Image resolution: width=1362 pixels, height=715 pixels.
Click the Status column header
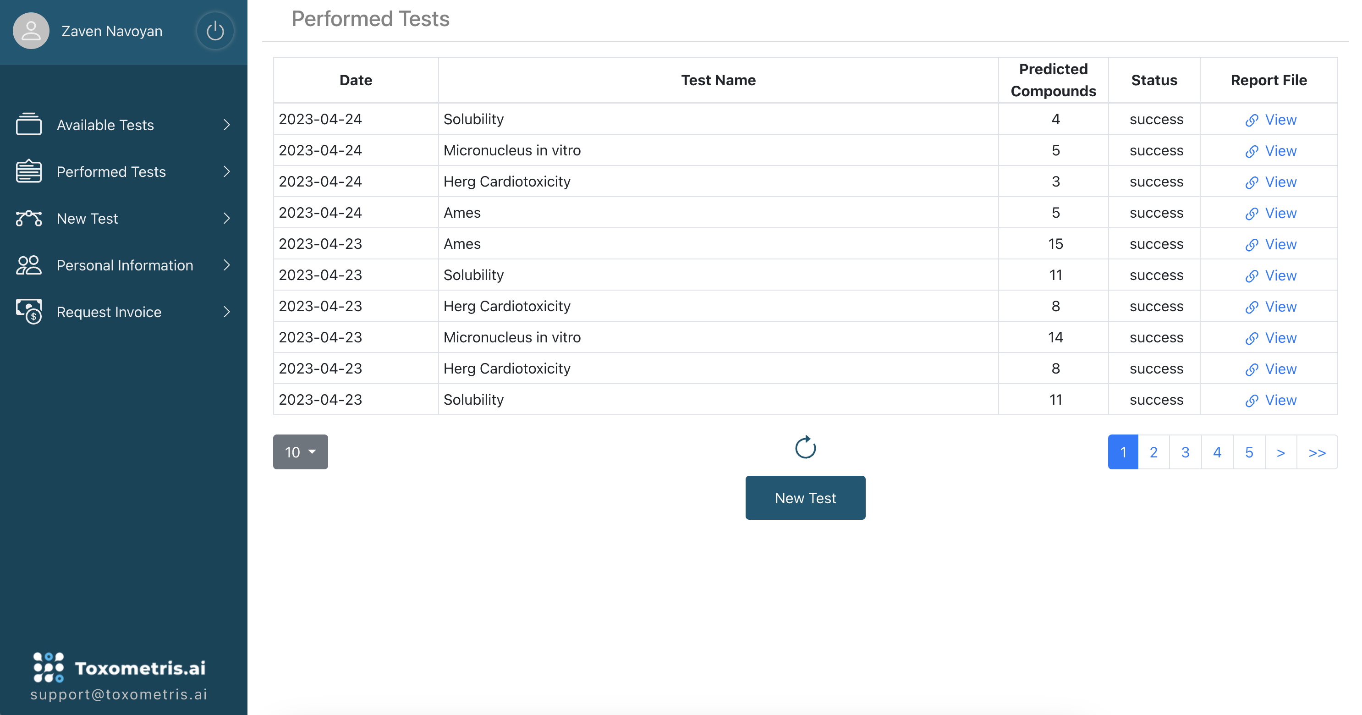point(1154,80)
